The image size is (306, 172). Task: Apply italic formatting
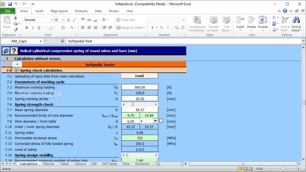pos(33,28)
